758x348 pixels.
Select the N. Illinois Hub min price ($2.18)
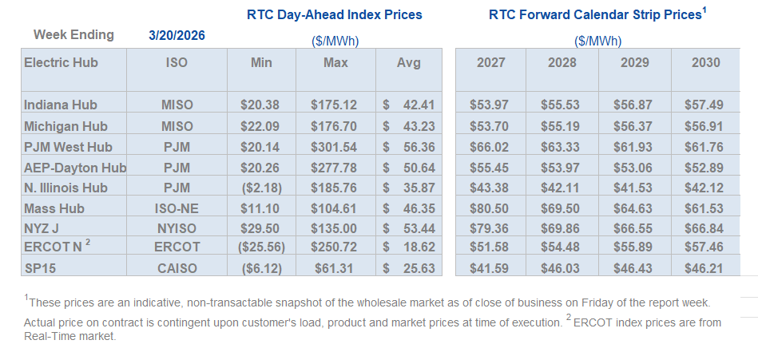coord(262,188)
